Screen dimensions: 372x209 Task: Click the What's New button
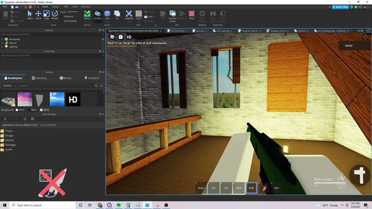pyautogui.click(x=340, y=7)
